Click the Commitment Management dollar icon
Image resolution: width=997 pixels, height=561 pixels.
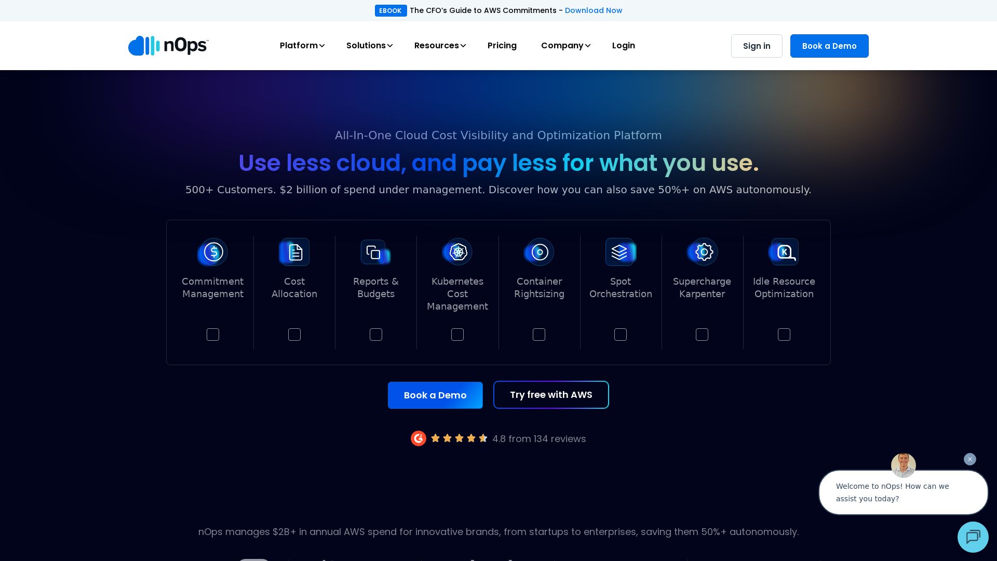click(x=213, y=252)
